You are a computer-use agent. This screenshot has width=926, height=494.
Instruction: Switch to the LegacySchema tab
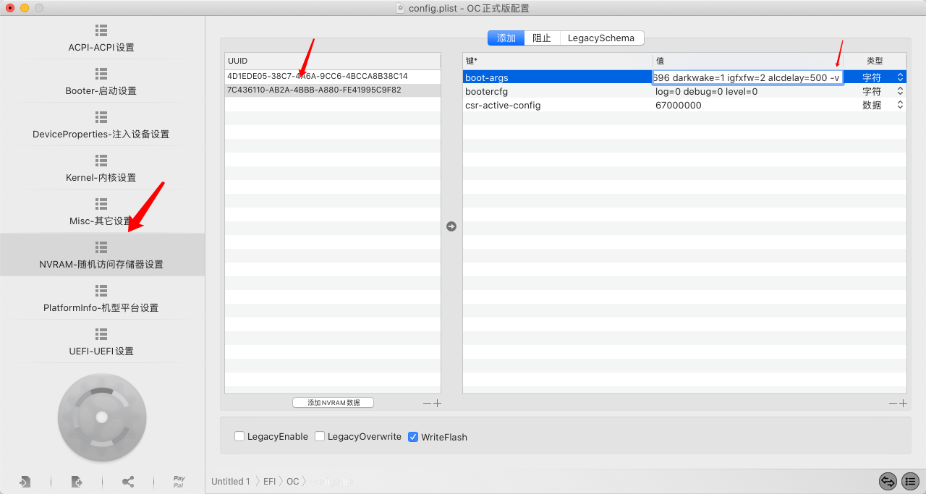coord(601,38)
